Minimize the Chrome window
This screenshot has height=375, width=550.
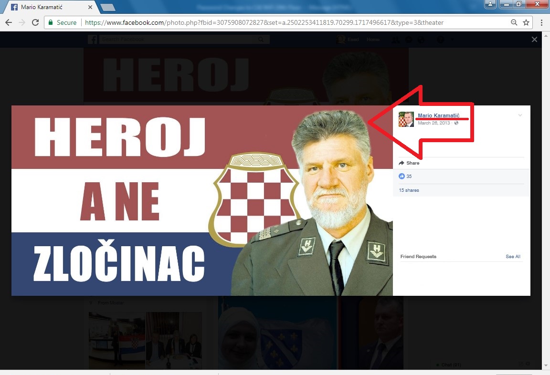[506, 4]
